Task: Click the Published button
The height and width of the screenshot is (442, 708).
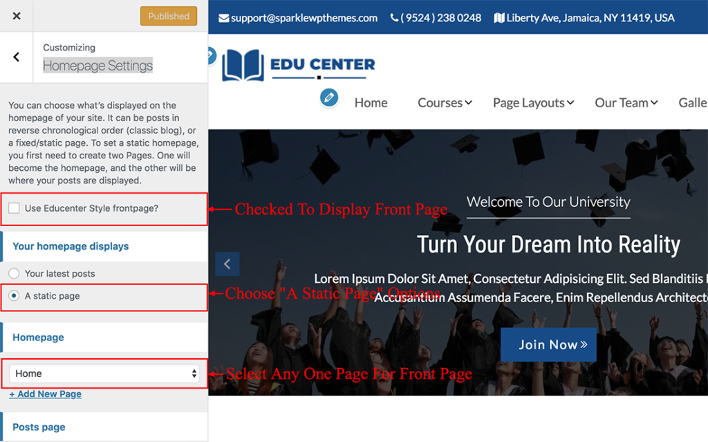Action: tap(168, 16)
